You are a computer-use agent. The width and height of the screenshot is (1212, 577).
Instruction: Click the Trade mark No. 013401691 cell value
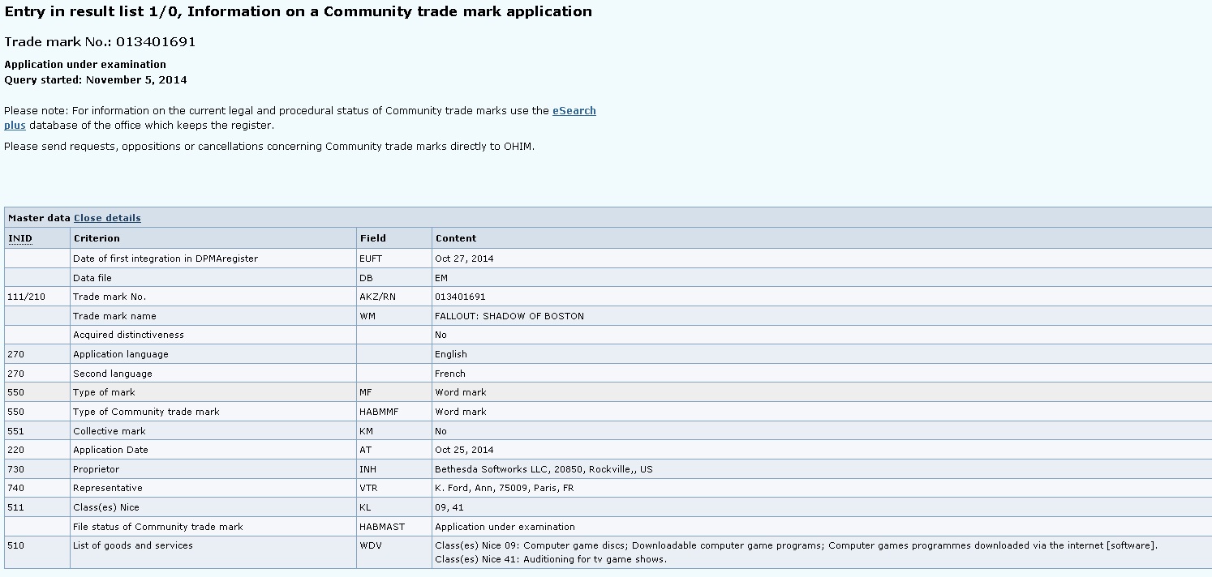[460, 297]
